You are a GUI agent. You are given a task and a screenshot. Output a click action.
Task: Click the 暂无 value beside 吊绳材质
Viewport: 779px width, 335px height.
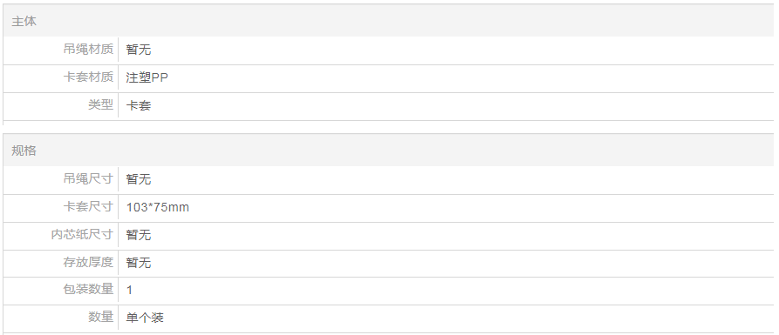(139, 50)
